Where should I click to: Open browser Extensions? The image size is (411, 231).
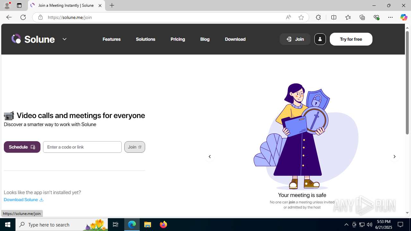coord(318,17)
